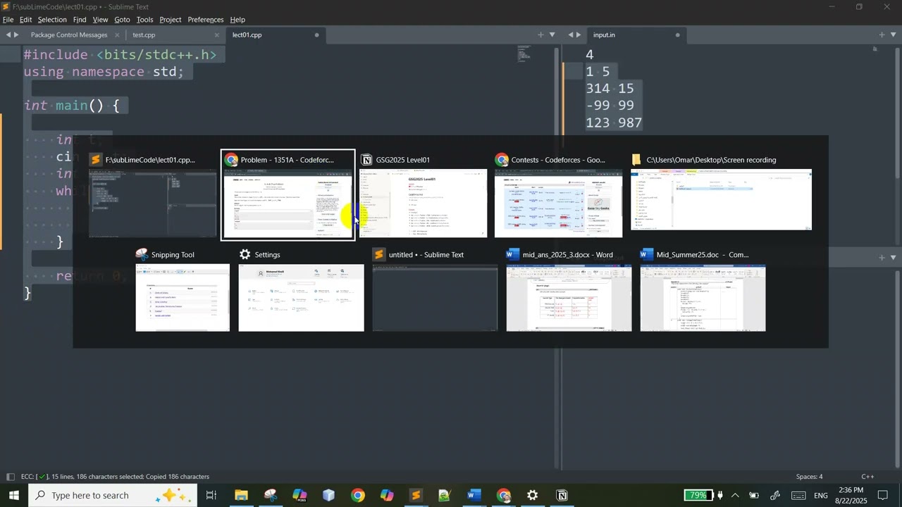This screenshot has height=507, width=902.
Task: Open the Sublime panel switcher status icon
Action: tap(10, 477)
